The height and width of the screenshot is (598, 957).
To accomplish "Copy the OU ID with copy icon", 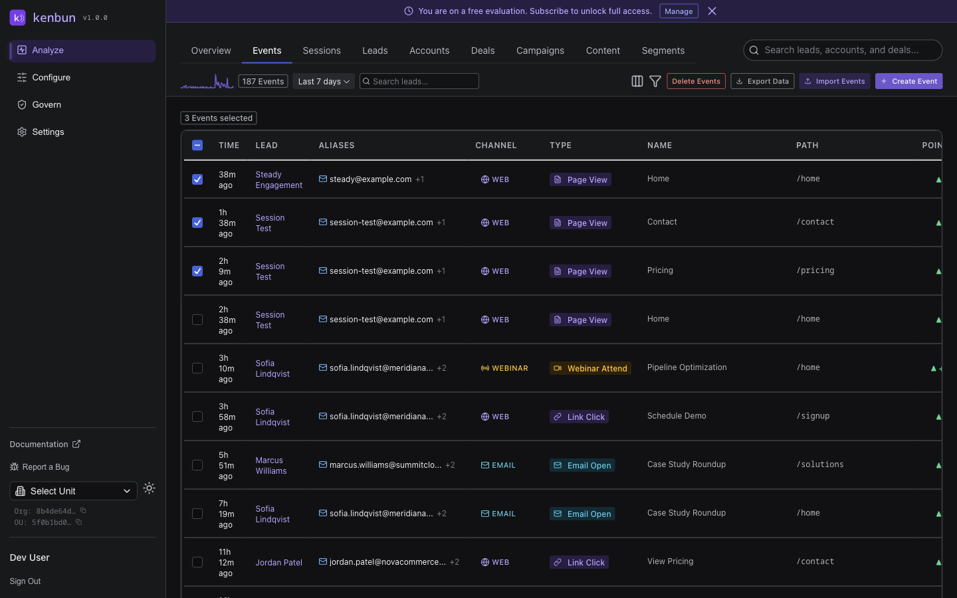I will coord(78,522).
